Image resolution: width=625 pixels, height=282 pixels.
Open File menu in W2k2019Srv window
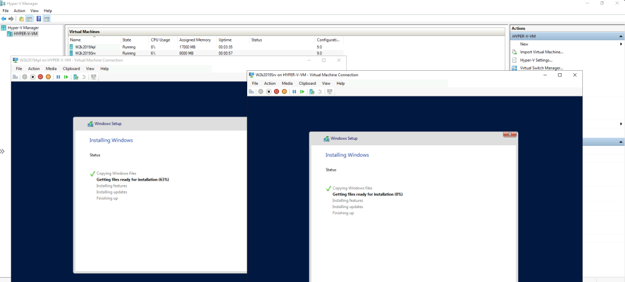(x=255, y=84)
